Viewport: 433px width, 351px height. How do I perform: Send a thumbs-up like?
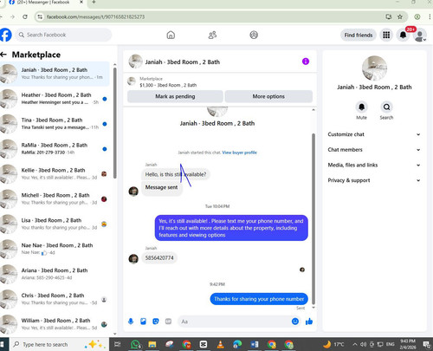point(309,322)
